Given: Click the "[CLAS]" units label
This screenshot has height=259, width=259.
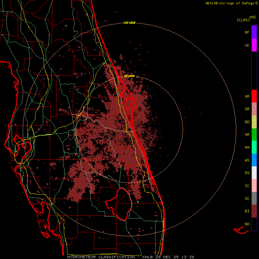Looking at the screenshot, I should [x=243, y=20].
